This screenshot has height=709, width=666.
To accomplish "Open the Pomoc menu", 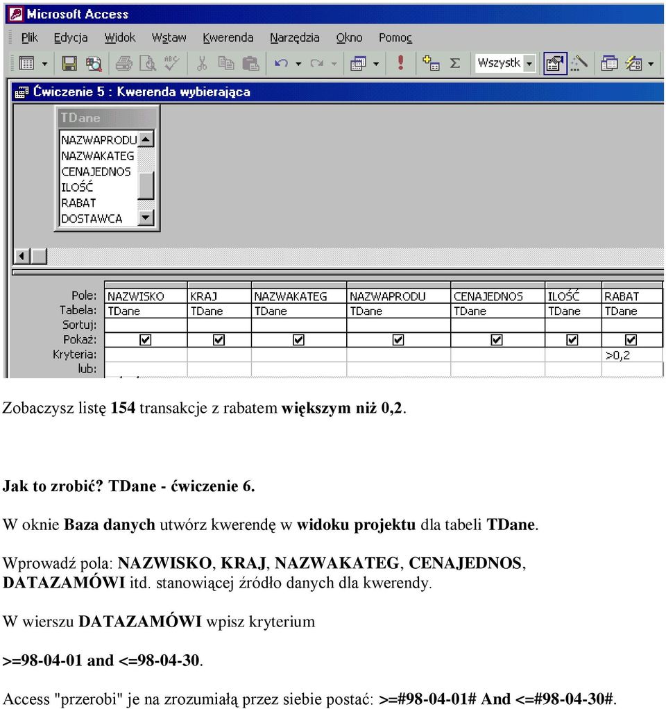I will tap(395, 37).
